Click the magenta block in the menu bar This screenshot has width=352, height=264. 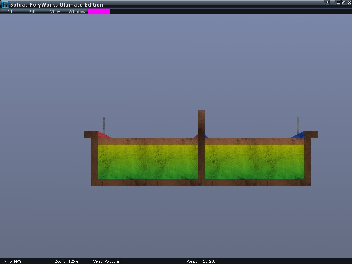click(x=99, y=11)
